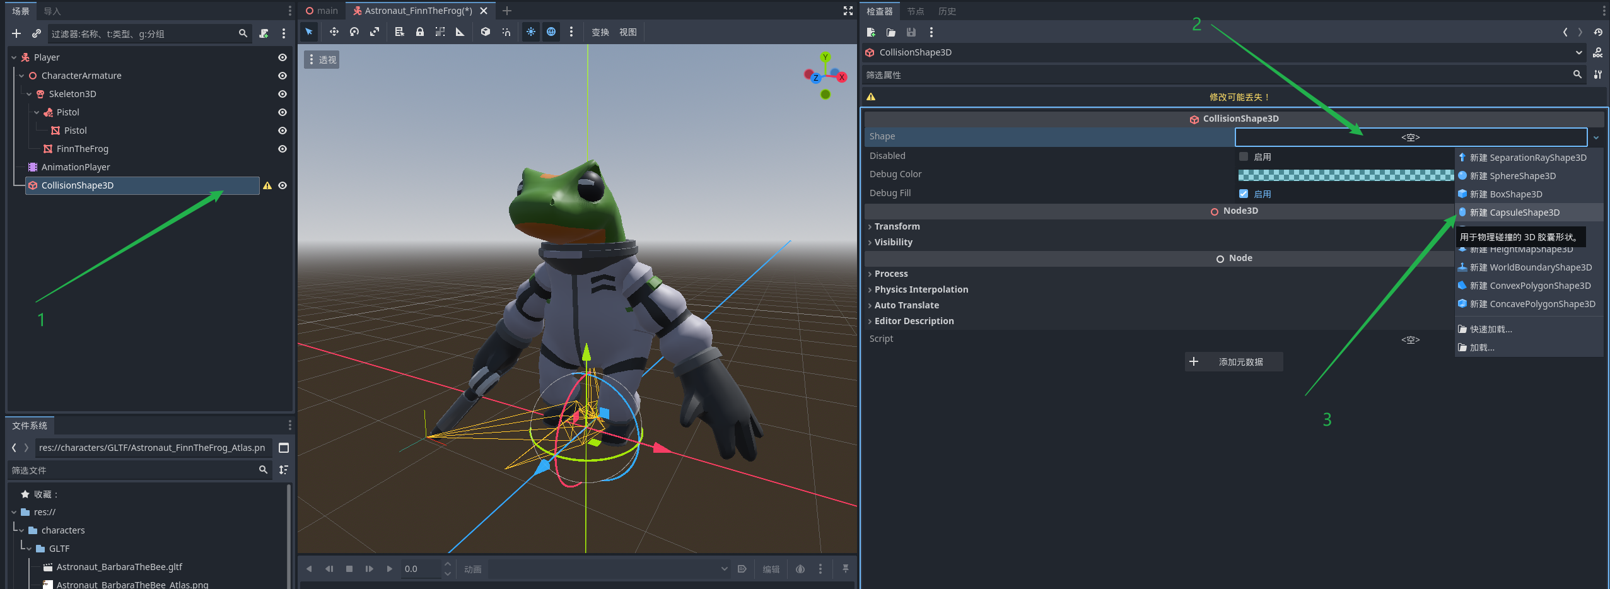Toggle distraction-free mode

(x=848, y=11)
